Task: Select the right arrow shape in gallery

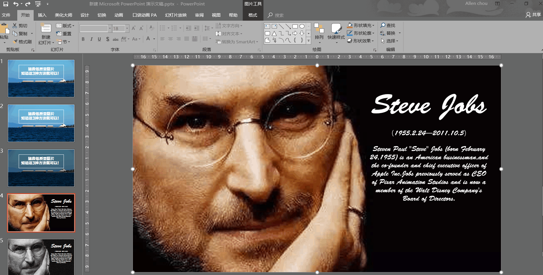Action: [x=295, y=33]
